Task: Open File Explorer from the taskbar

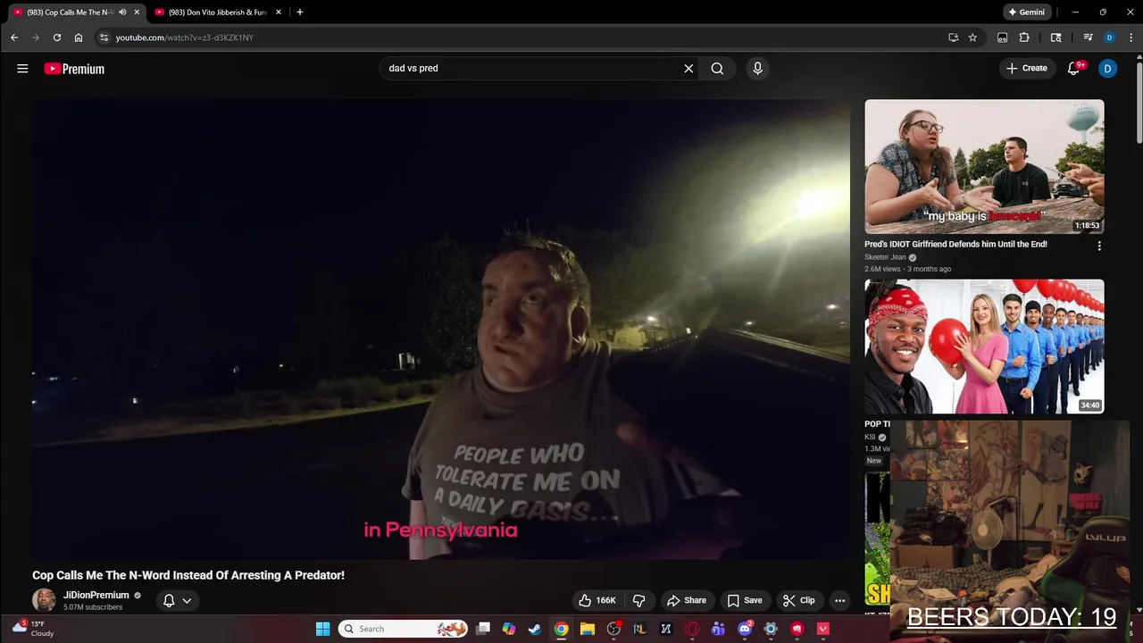Action: (x=587, y=629)
